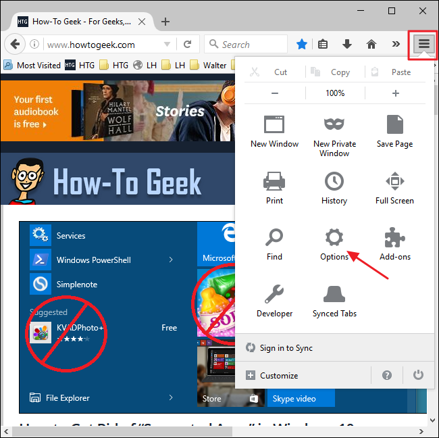439x438 pixels.
Task: Click the horizontal scrollbar thumb
Action: point(122,431)
